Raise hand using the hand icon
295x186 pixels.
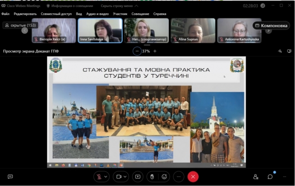point(152,177)
